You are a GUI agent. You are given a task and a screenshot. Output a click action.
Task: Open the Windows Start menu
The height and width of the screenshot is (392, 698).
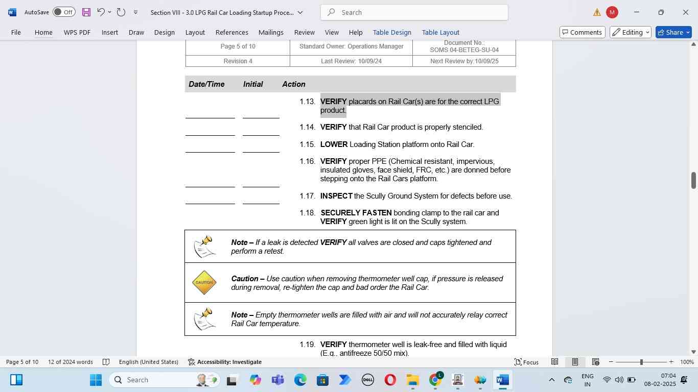(x=96, y=380)
